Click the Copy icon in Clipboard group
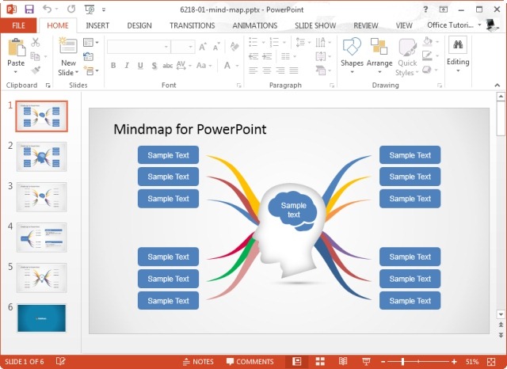Viewport: 507px width, 369px height. click(x=35, y=56)
